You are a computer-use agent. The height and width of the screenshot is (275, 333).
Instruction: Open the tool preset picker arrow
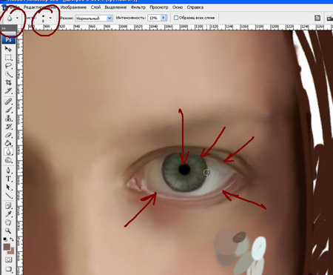[17, 18]
